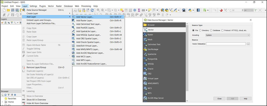
Task: Click the Close button in Data Source Manager
Action: point(220,99)
